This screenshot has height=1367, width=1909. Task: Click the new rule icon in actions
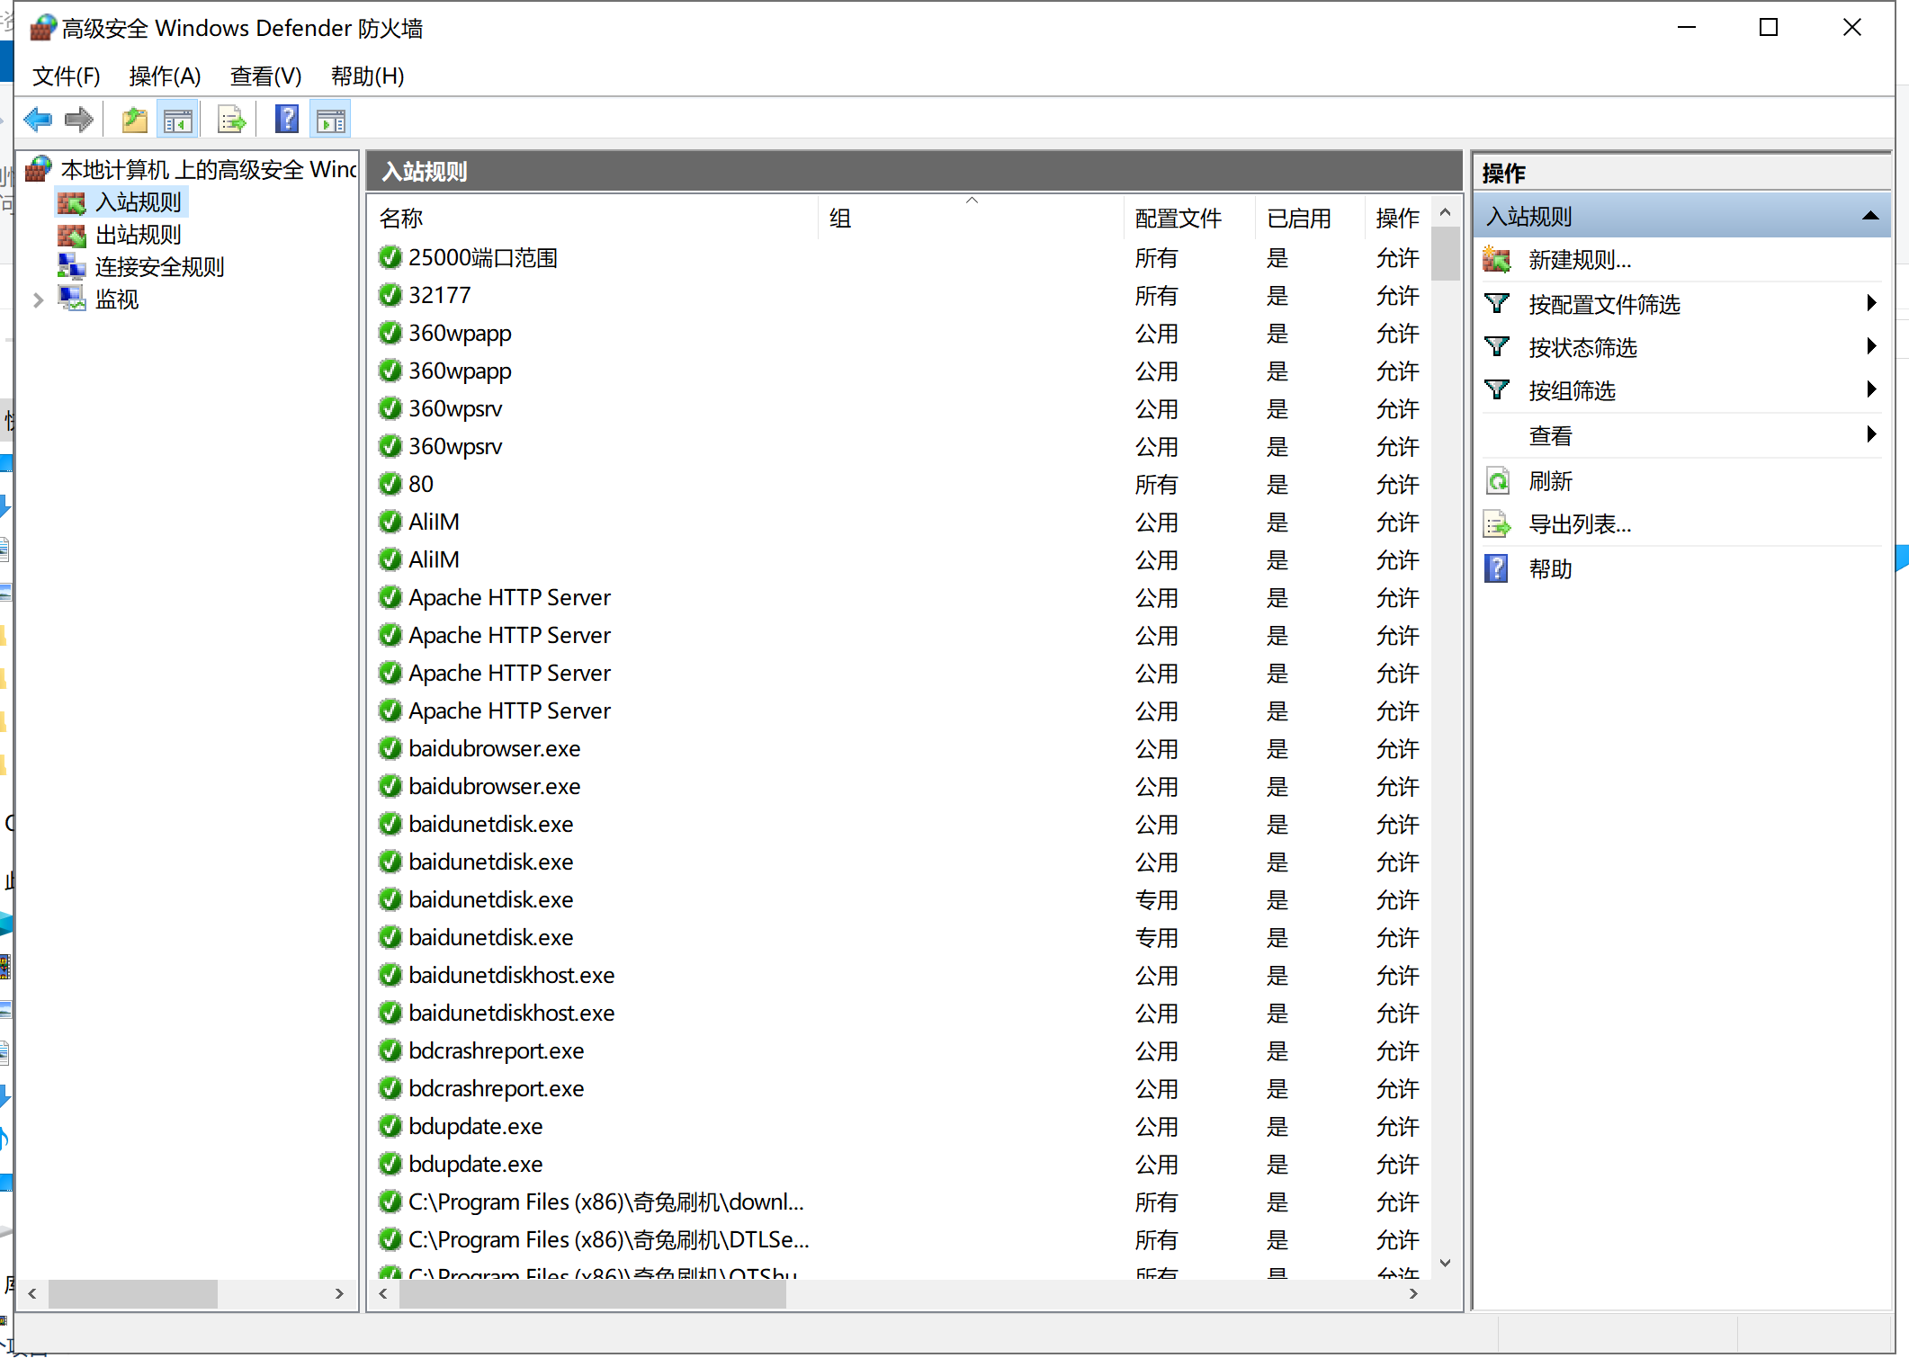coord(1498,260)
